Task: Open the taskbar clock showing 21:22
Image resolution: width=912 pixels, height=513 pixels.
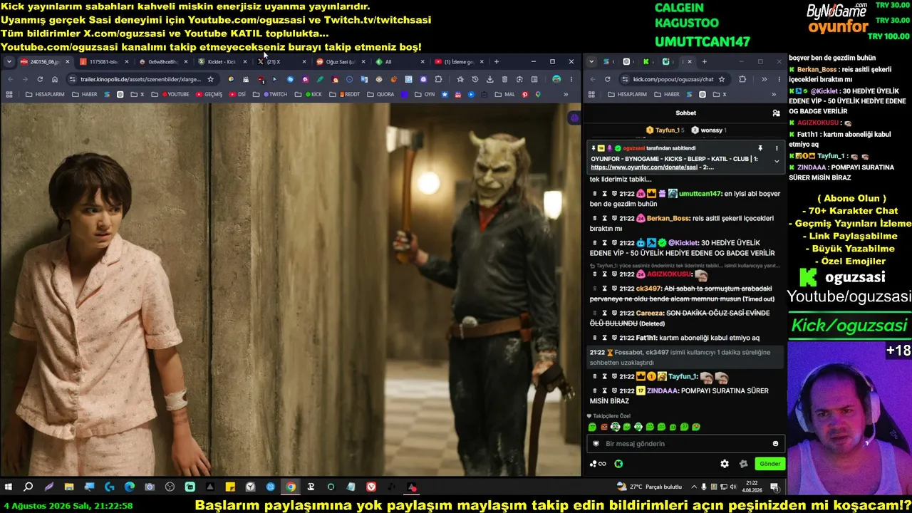Action: [752, 487]
